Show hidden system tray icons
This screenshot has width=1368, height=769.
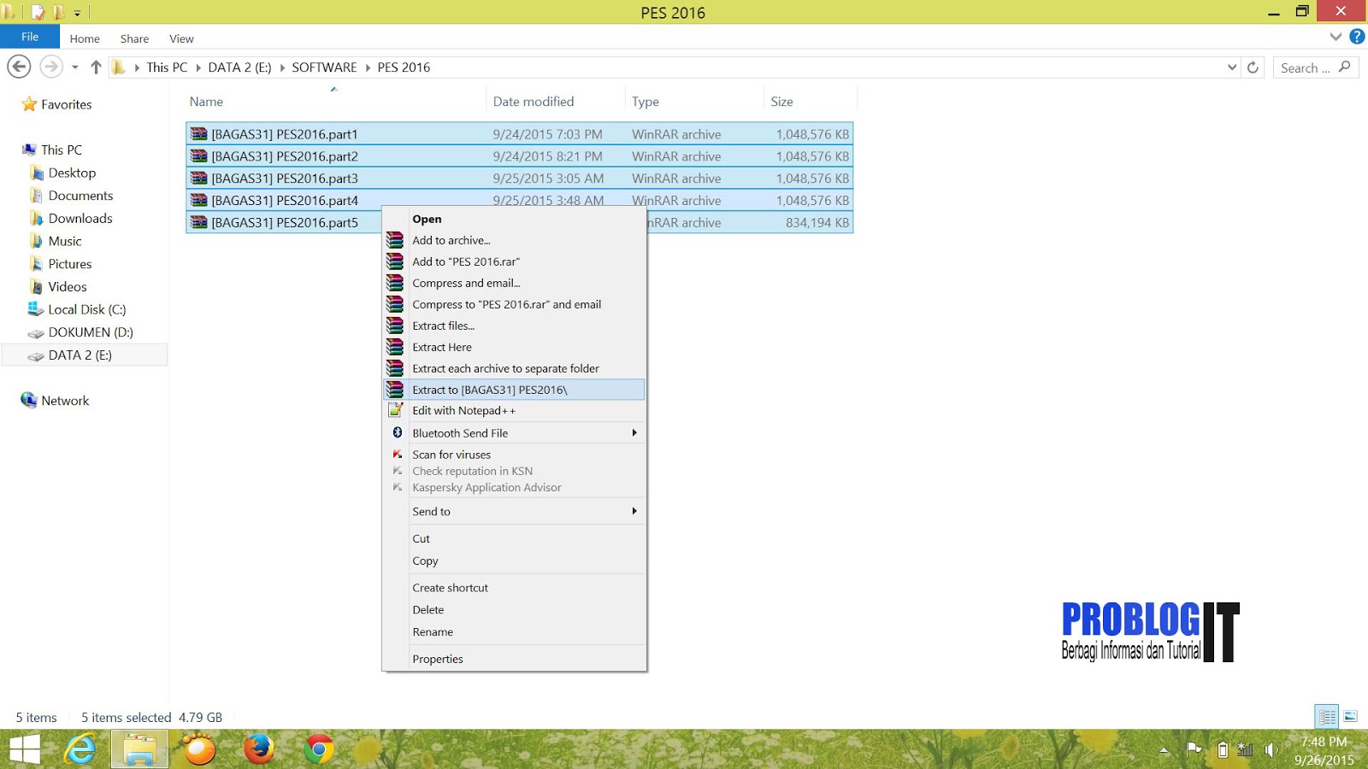[x=1164, y=750]
